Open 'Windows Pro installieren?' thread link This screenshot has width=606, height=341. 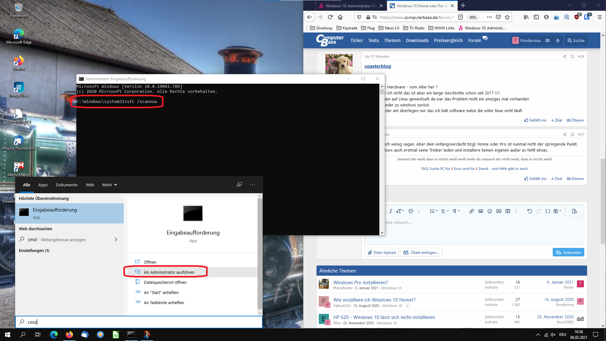(x=360, y=282)
